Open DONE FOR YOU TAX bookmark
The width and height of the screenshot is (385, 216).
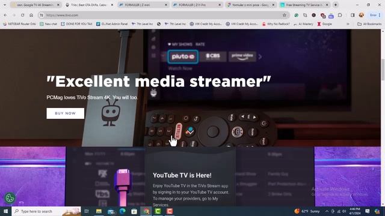tap(76, 24)
